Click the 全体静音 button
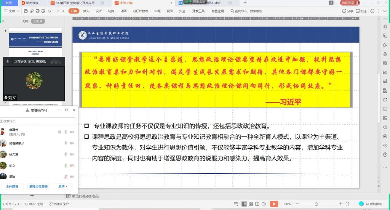The image size is (390, 210). click(12, 186)
